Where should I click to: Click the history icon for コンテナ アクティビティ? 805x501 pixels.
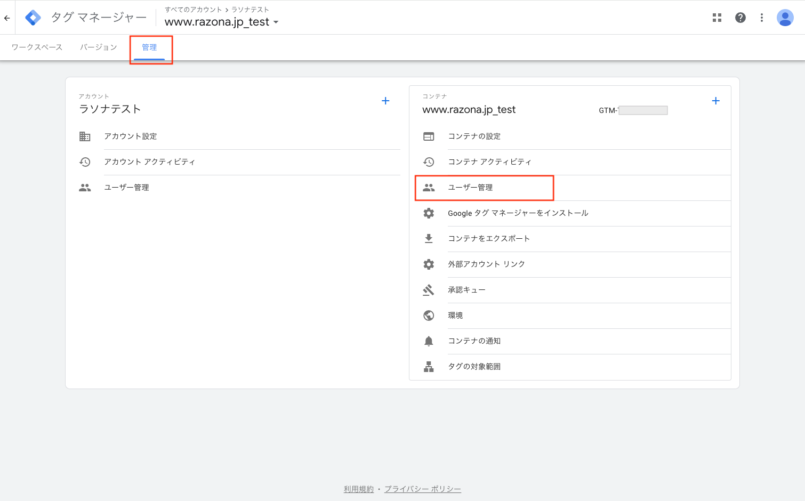tap(429, 162)
